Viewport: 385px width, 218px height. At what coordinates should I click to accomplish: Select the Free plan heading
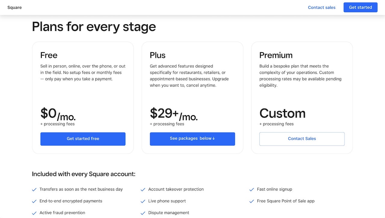(49, 55)
